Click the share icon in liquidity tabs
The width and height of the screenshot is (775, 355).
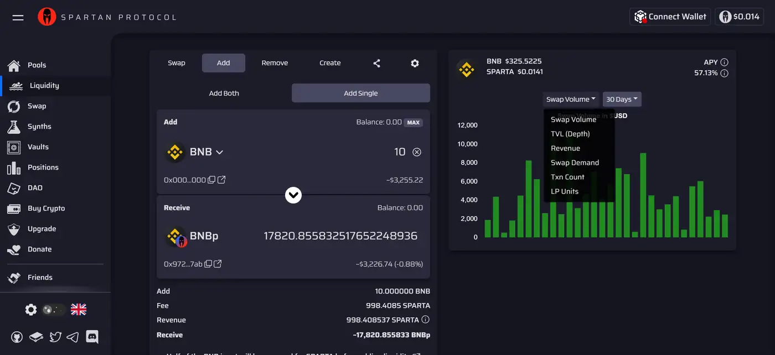coord(376,63)
